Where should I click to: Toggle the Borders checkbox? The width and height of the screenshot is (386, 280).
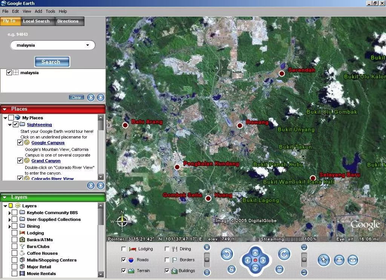coord(167,260)
